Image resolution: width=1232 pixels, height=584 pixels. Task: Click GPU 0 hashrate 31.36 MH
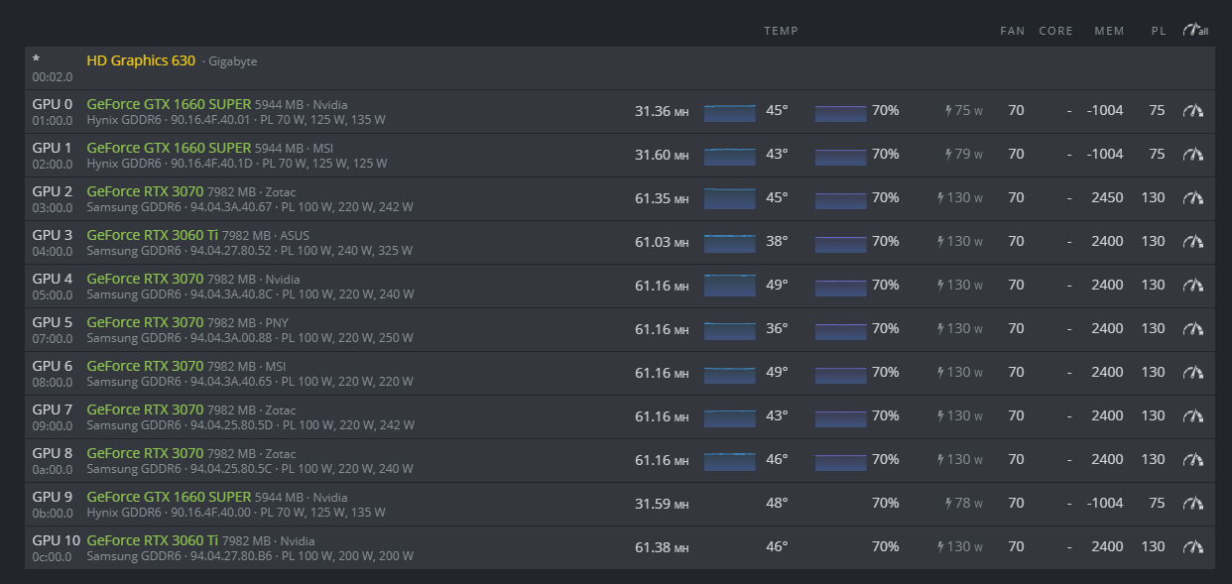(662, 111)
